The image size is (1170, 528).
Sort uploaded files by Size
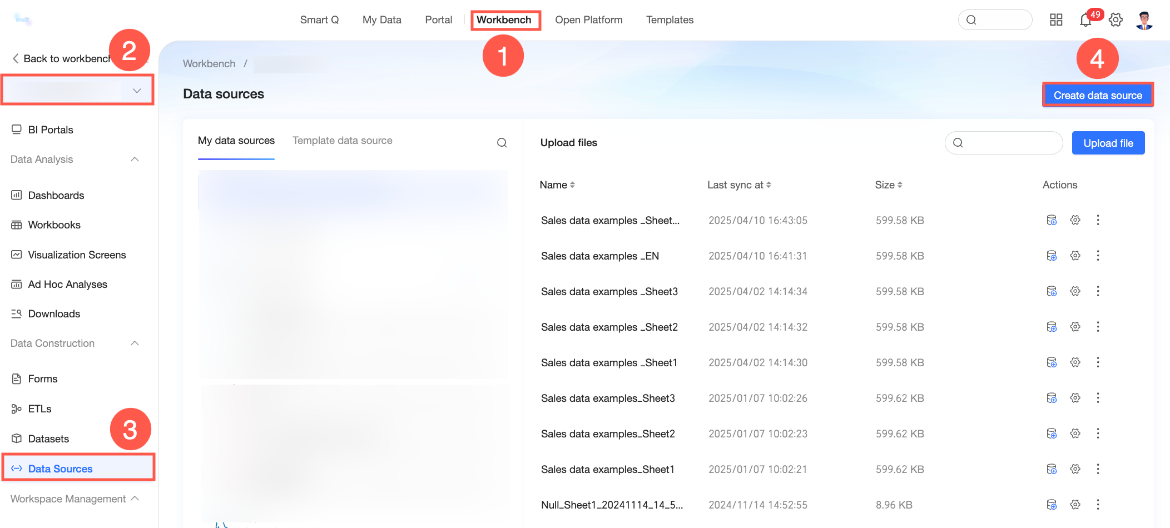pyautogui.click(x=889, y=185)
